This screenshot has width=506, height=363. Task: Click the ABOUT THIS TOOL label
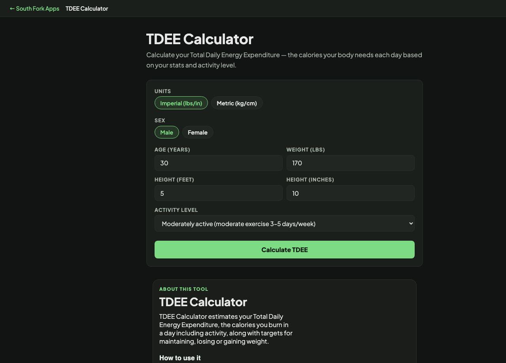coord(183,289)
